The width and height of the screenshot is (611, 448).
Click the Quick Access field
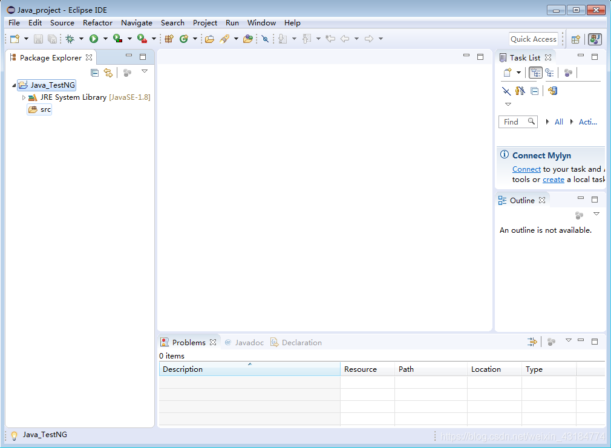[534, 39]
